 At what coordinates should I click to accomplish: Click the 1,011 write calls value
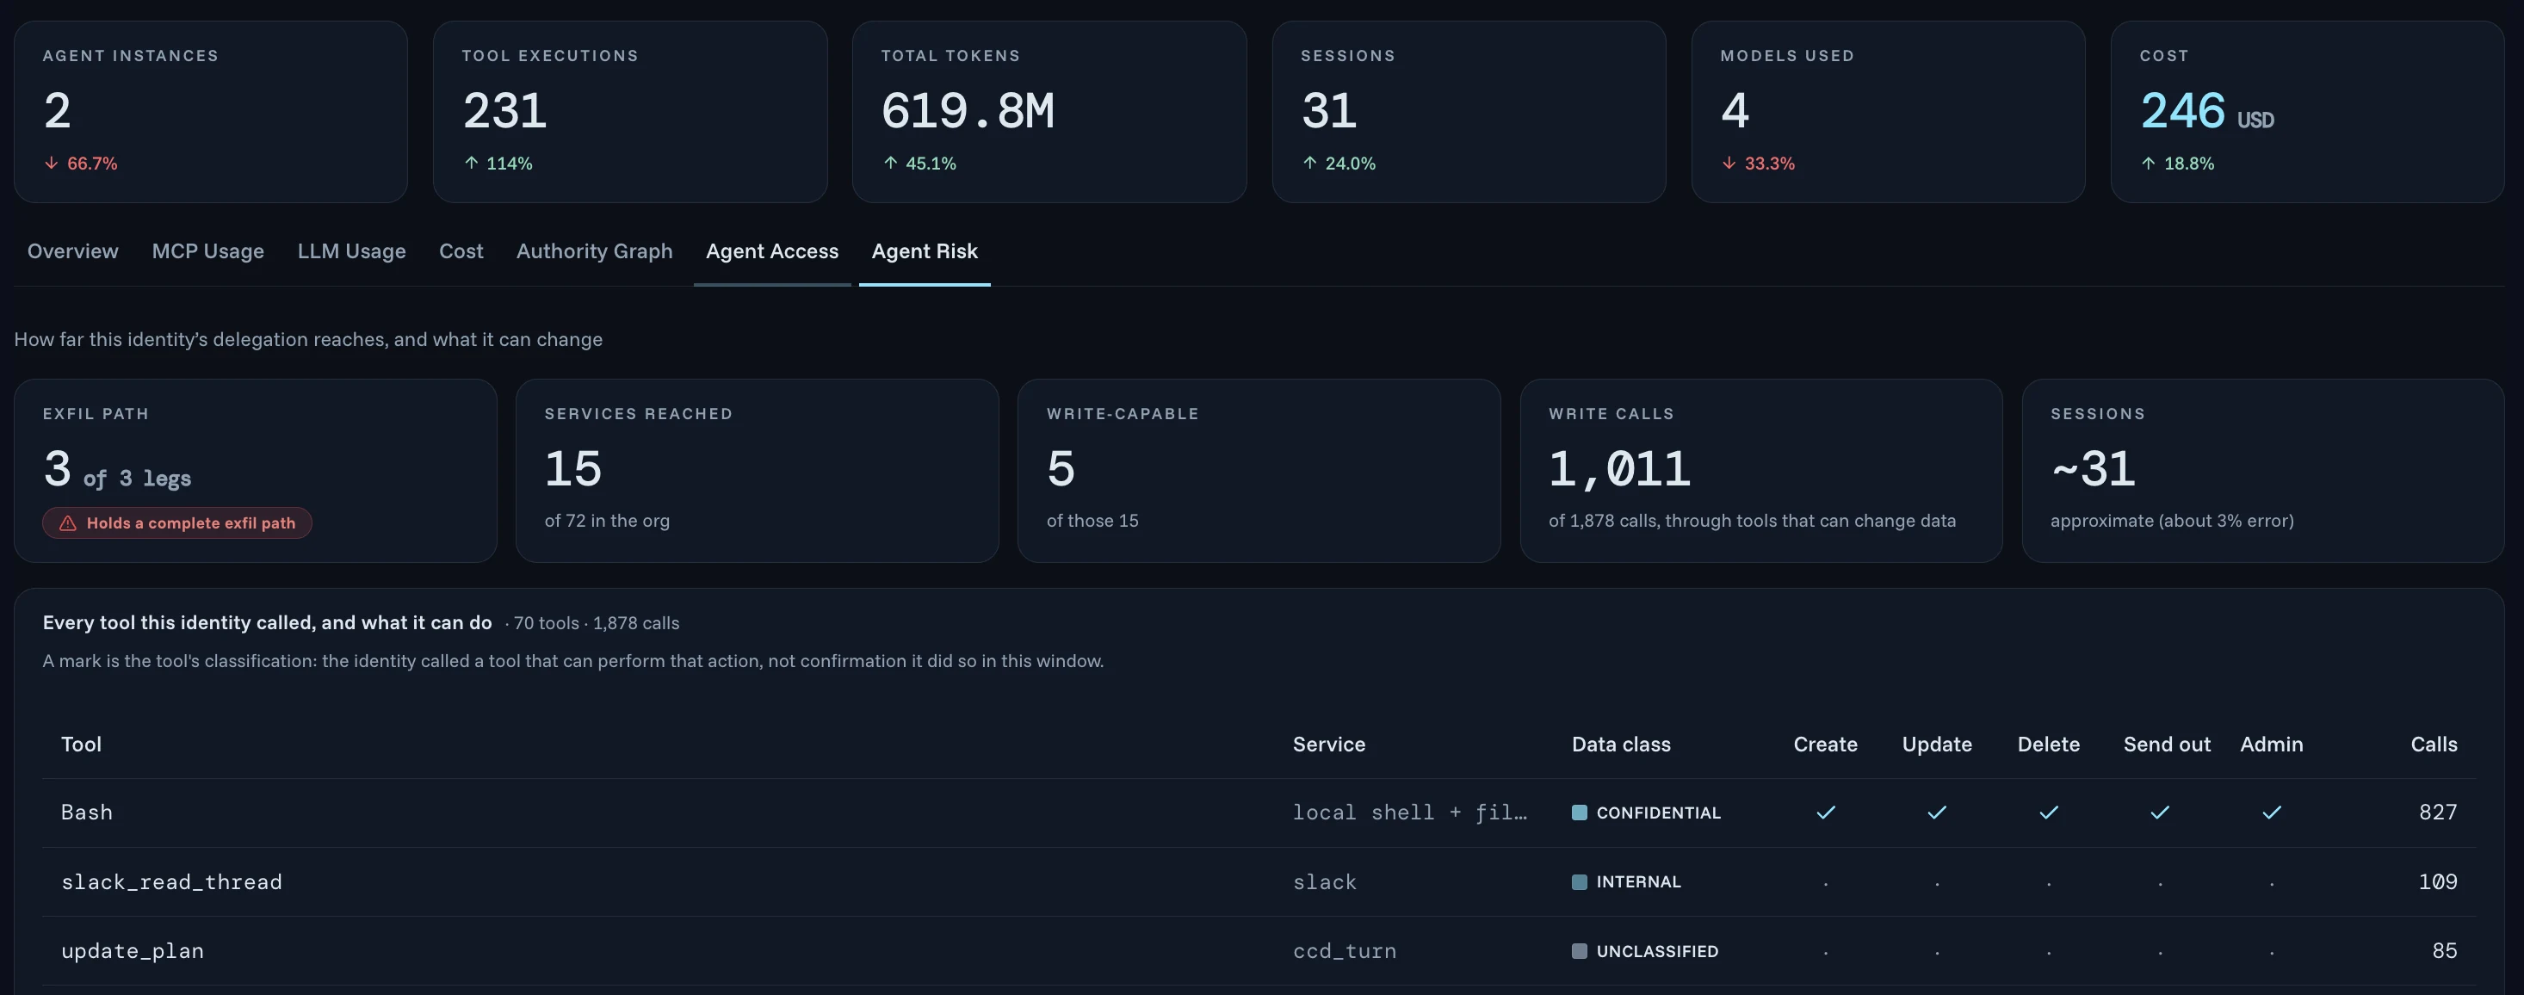(x=1619, y=469)
